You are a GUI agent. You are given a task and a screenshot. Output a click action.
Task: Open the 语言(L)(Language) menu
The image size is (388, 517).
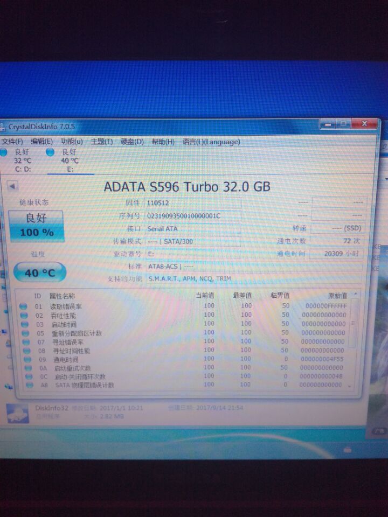pos(211,142)
